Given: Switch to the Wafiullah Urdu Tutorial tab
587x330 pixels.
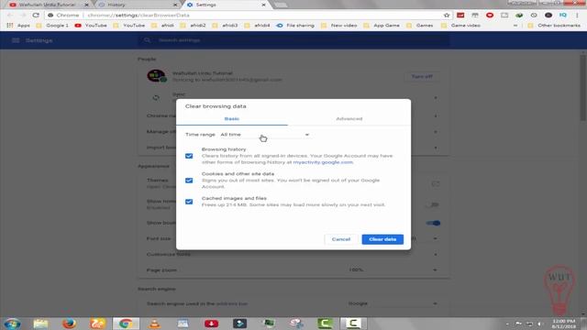Looking at the screenshot, I should point(48,5).
